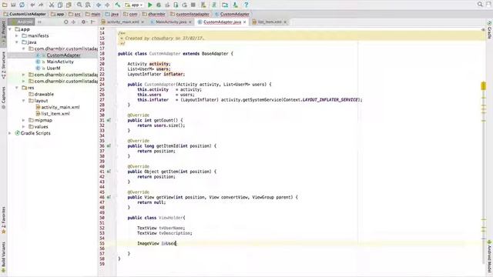The height and width of the screenshot is (277, 493).
Task: Select activity_main.xml in the layout folder
Action: (60, 107)
